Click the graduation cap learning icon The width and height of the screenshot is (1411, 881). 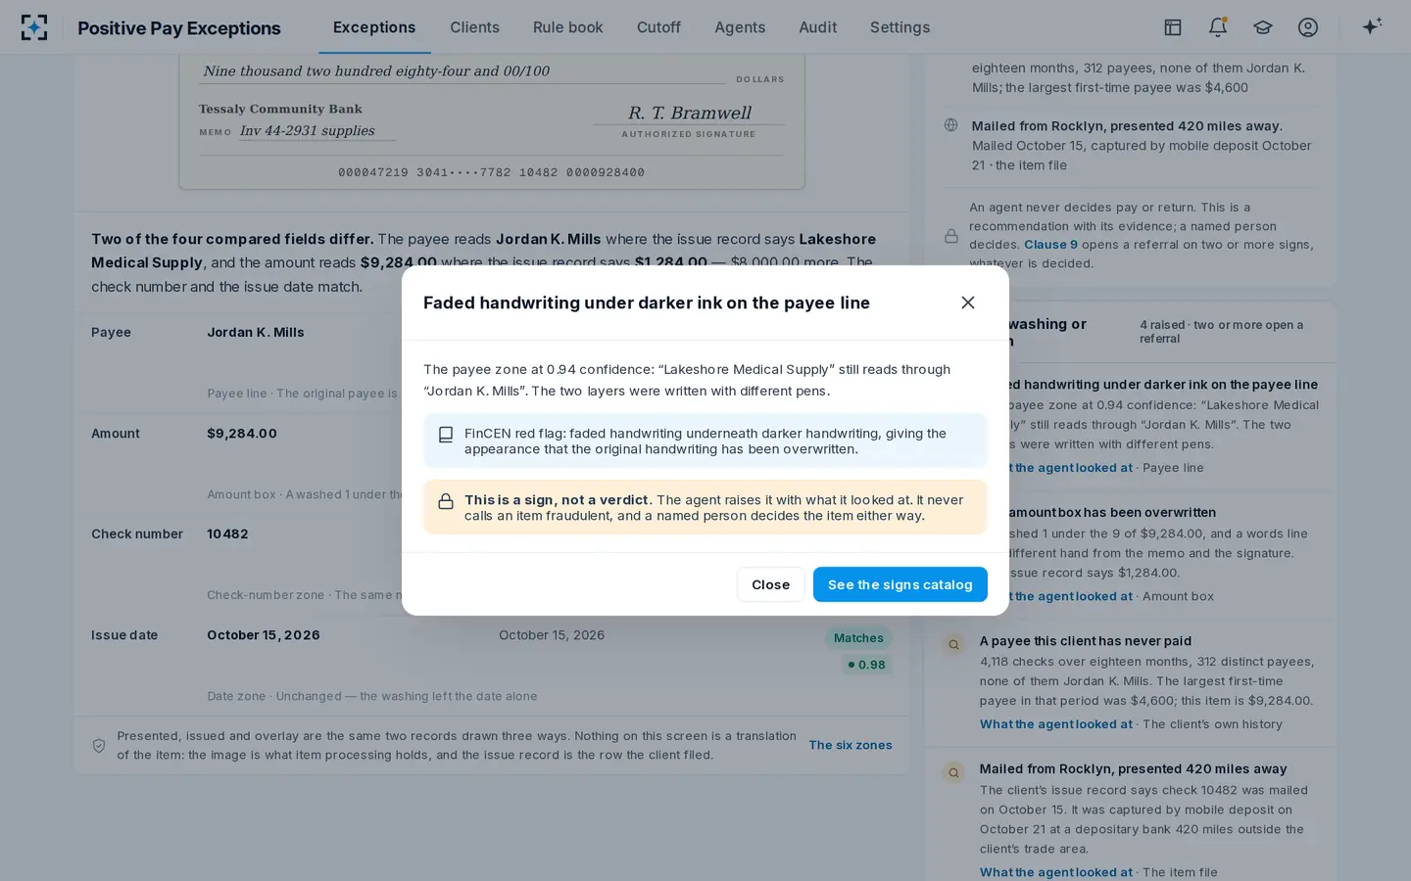point(1263,27)
